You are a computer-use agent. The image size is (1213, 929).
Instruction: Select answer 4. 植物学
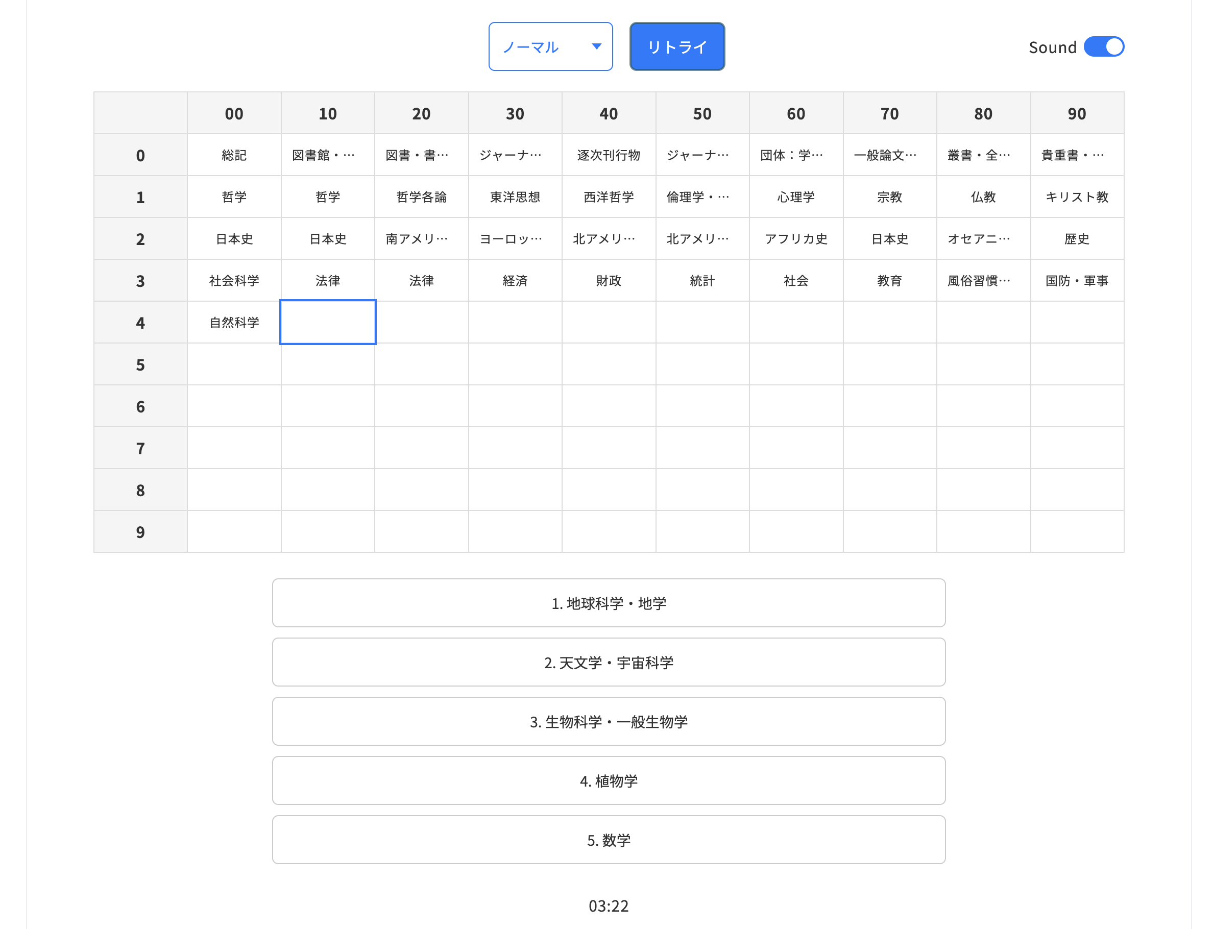click(x=609, y=780)
